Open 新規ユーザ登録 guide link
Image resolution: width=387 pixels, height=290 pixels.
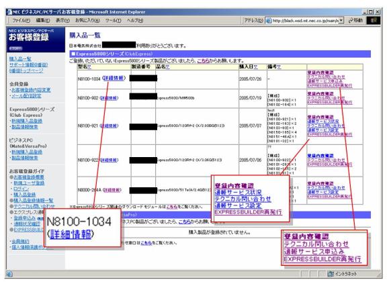pos(29,183)
